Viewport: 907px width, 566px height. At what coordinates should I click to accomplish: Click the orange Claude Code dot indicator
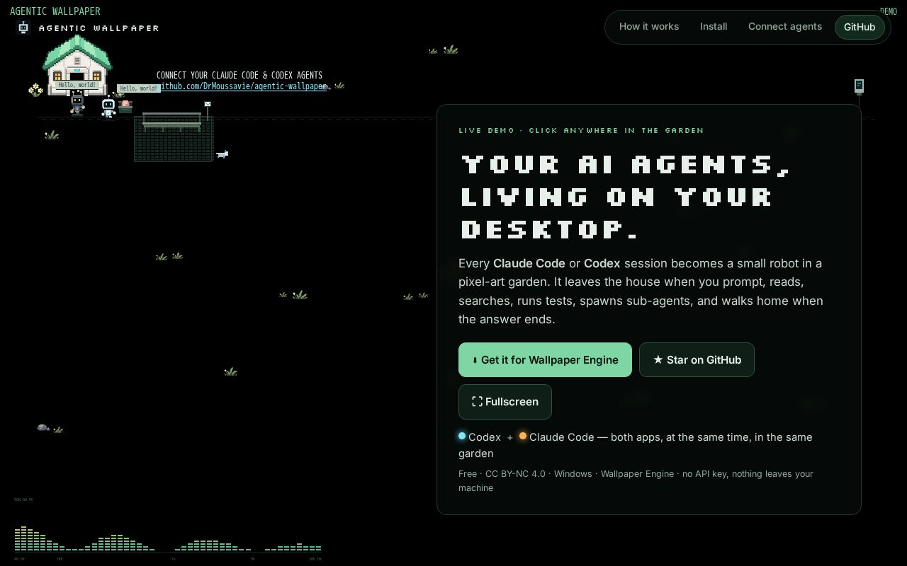tap(523, 436)
